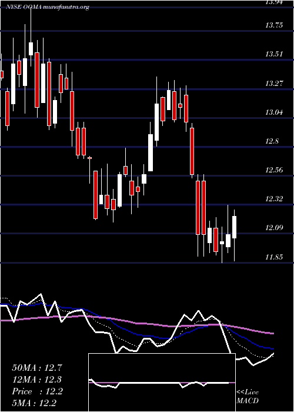Viewport: 294px width, 412px height.
Task: Click the 13.27 price axis label
Action: coord(274,84)
